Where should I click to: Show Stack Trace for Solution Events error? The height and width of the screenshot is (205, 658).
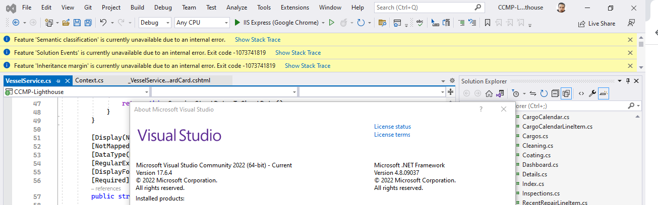pyautogui.click(x=298, y=53)
